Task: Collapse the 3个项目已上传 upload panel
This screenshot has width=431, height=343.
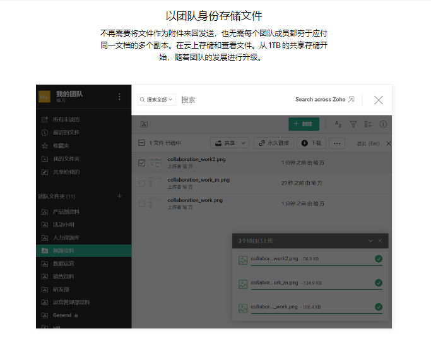Action: pos(370,241)
